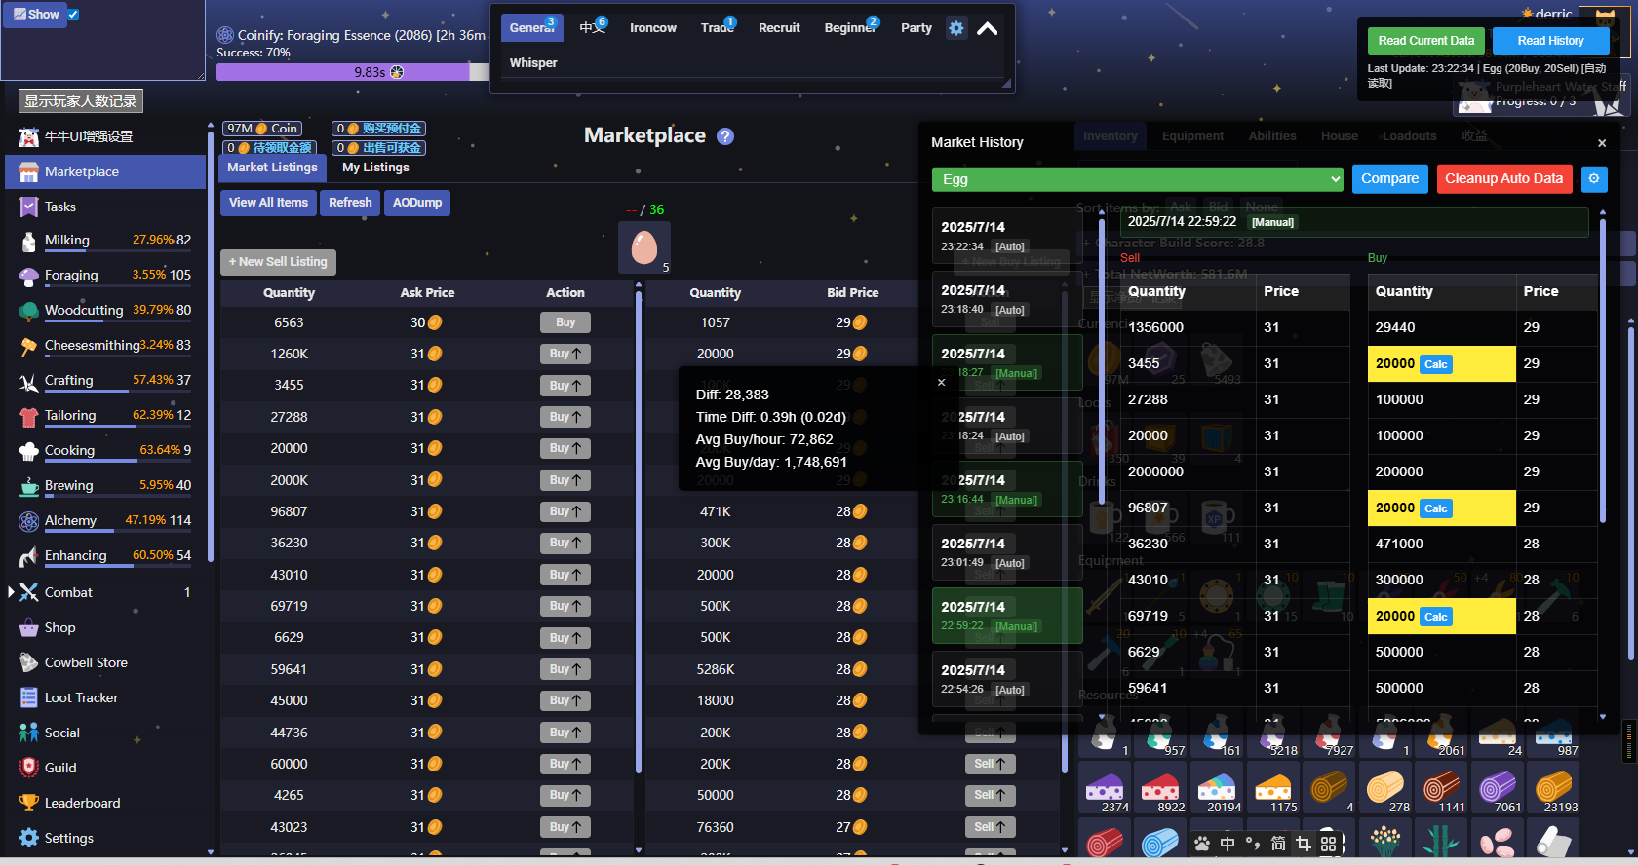
Task: Toggle the Show checkbox
Action: tap(73, 15)
